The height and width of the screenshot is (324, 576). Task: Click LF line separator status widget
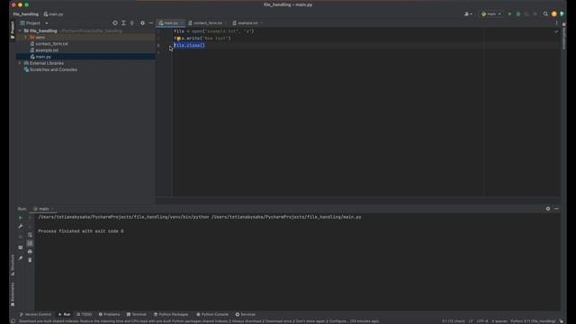[471, 321]
